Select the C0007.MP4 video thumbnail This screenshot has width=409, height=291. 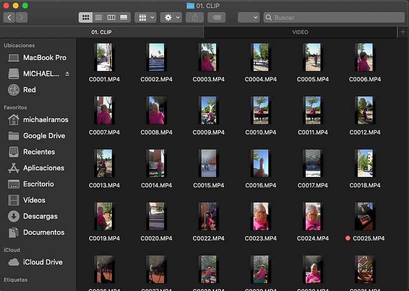(104, 110)
